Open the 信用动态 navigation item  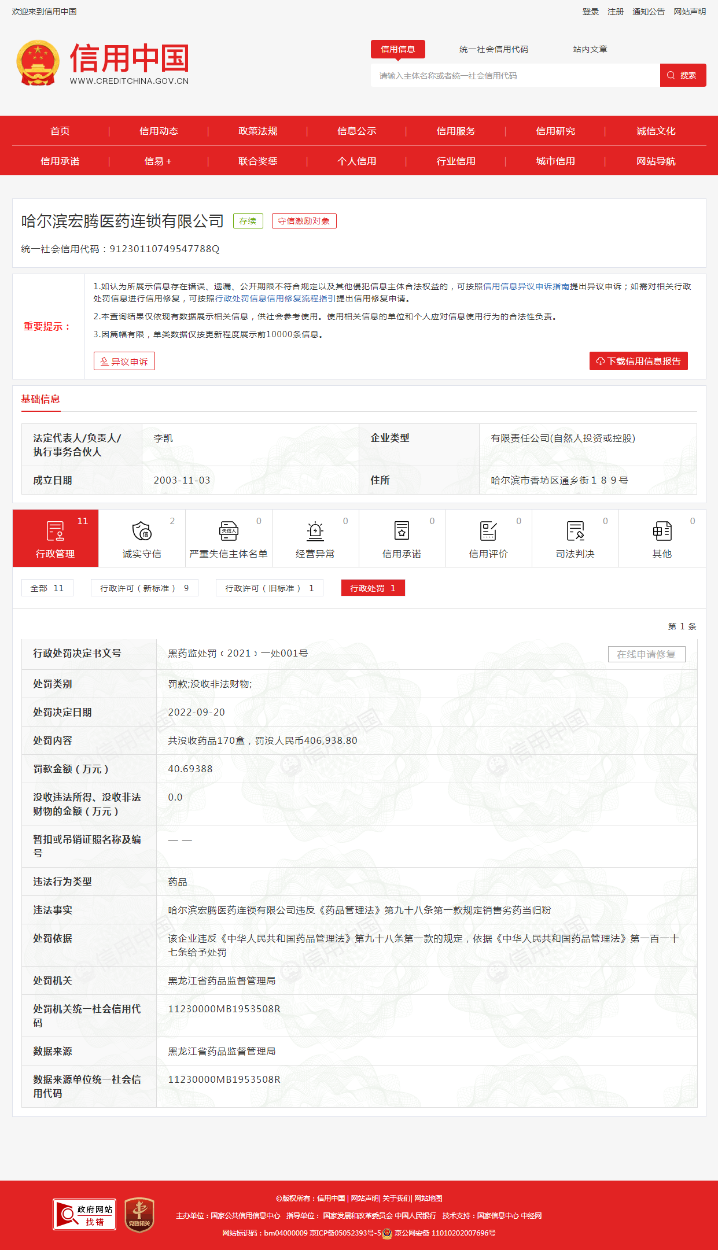pyautogui.click(x=159, y=131)
